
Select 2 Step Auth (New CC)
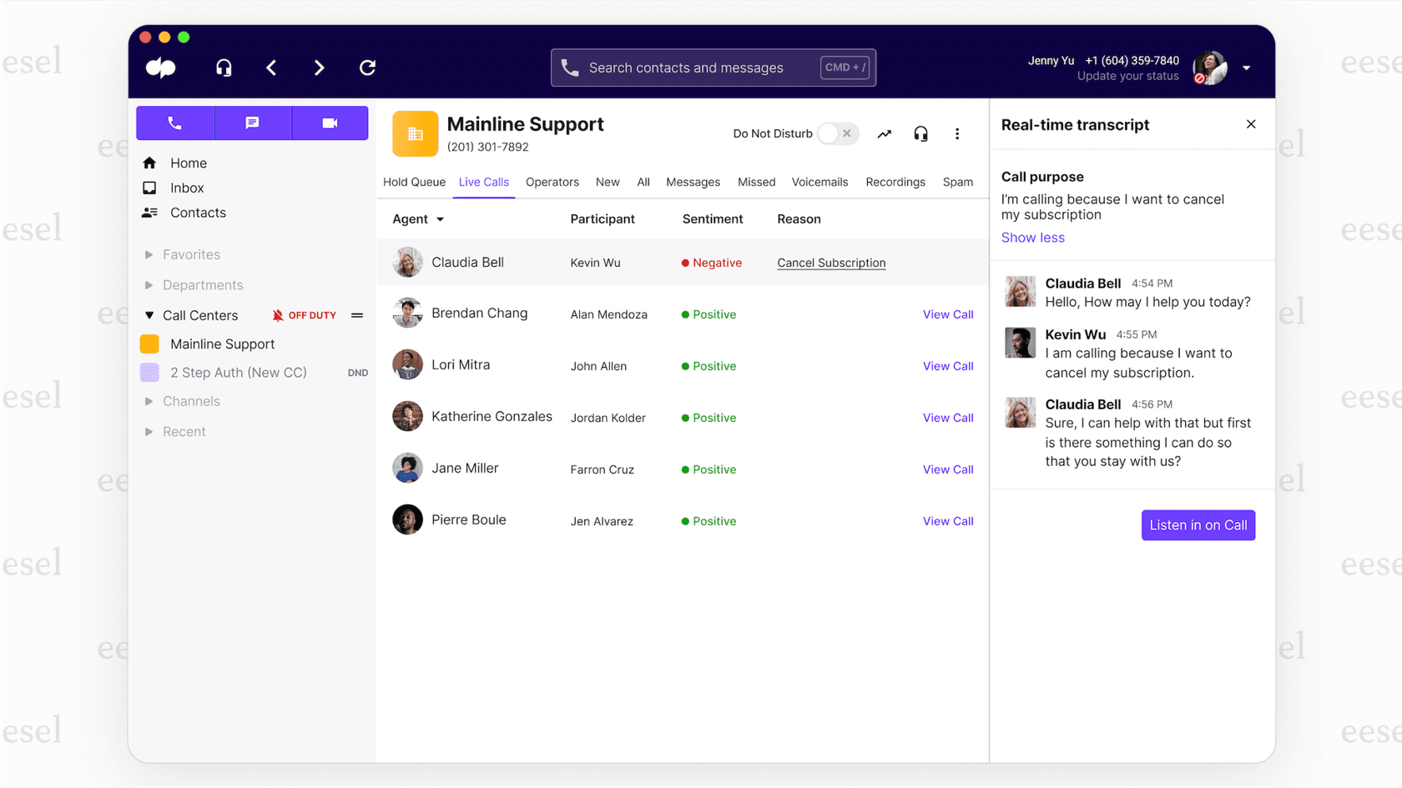(x=239, y=373)
